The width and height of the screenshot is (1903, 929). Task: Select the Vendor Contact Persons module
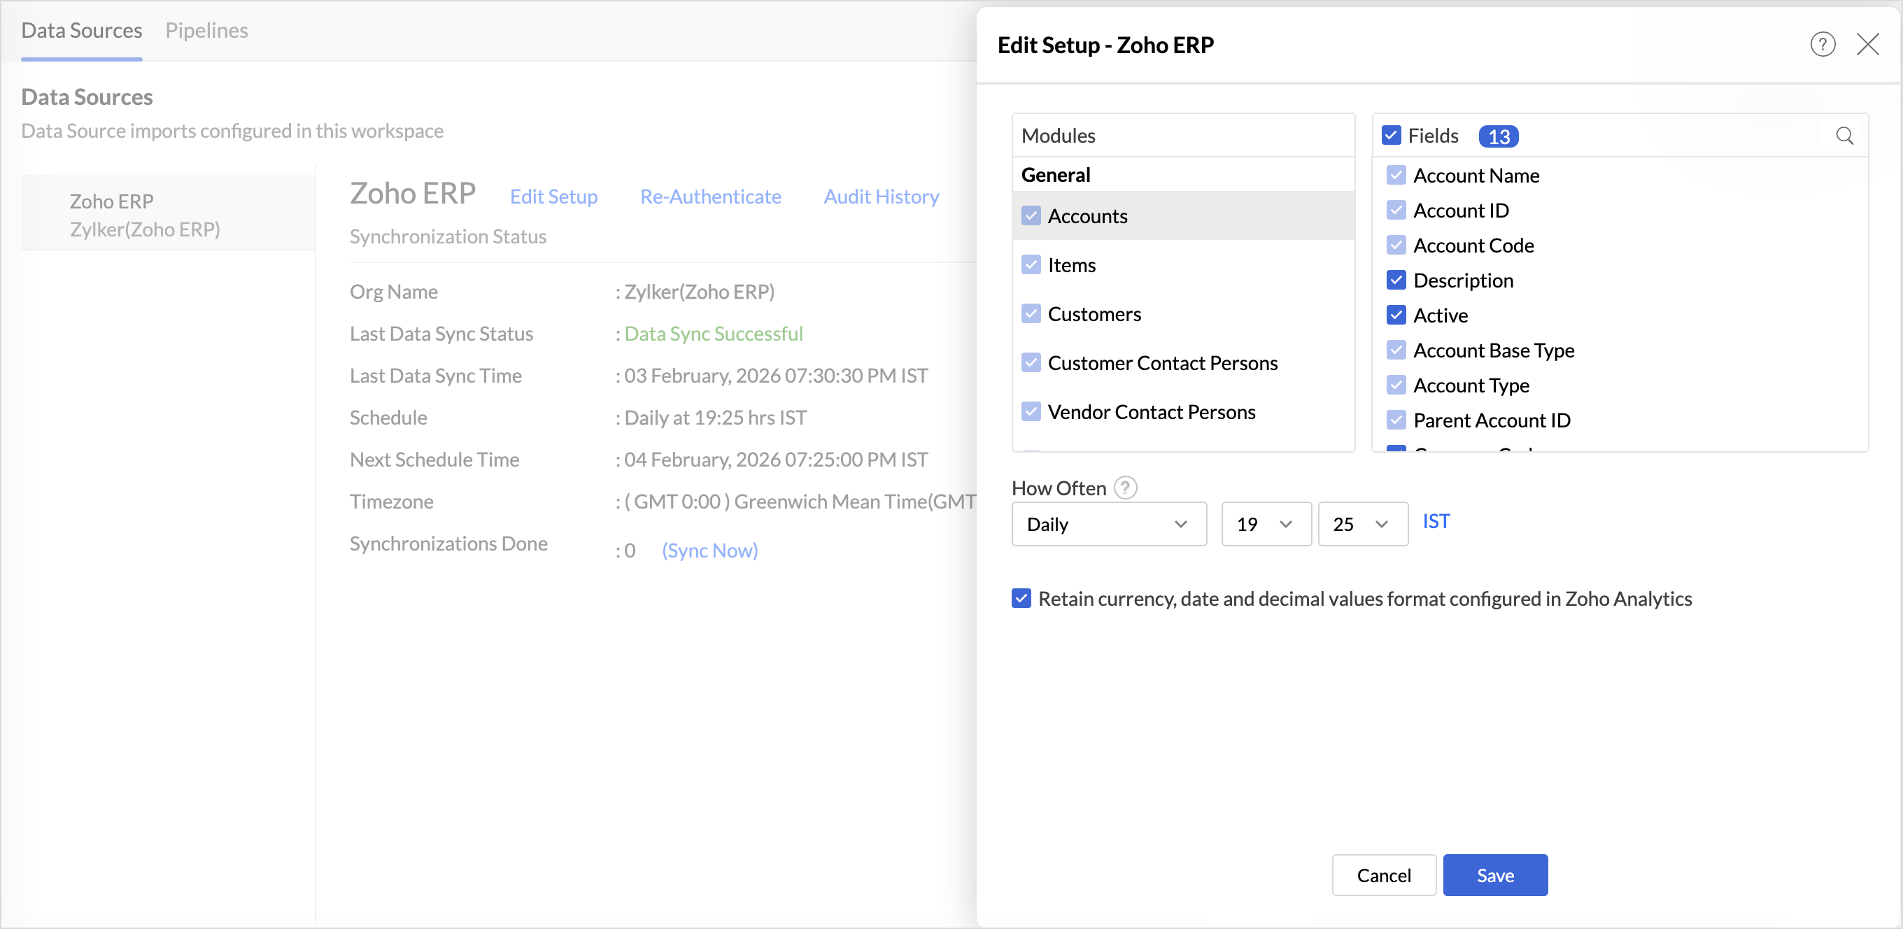pos(1151,412)
